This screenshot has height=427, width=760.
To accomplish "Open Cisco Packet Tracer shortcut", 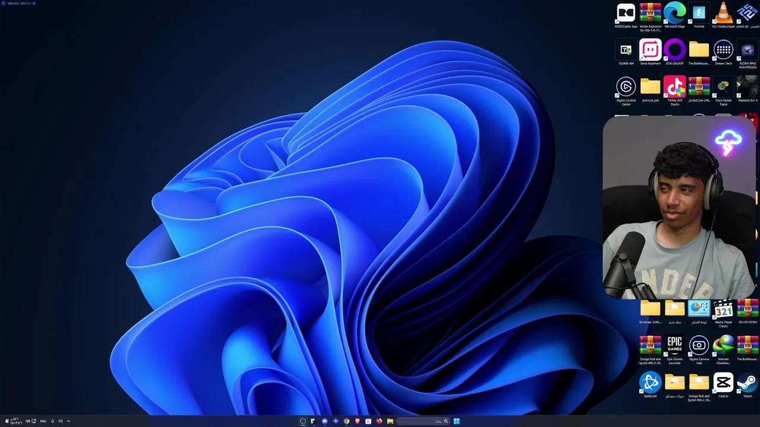I will pyautogui.click(x=723, y=91).
